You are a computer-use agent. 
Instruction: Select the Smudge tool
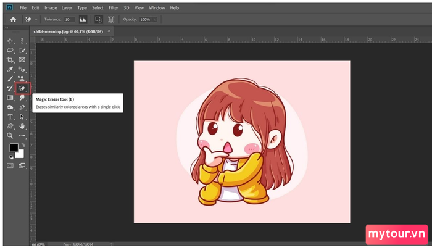22,98
